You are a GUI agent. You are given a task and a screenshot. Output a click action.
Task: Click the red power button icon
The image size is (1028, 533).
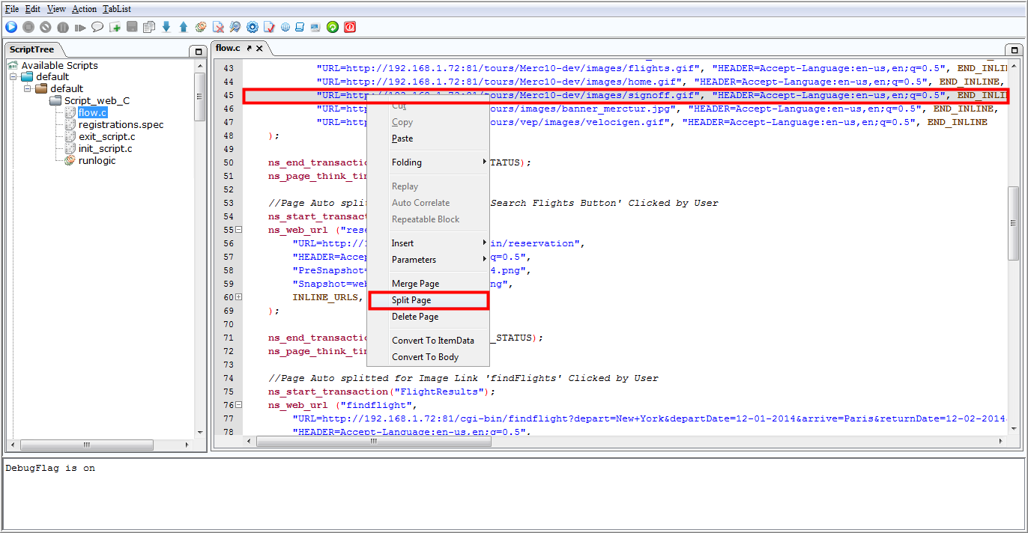tap(350, 27)
